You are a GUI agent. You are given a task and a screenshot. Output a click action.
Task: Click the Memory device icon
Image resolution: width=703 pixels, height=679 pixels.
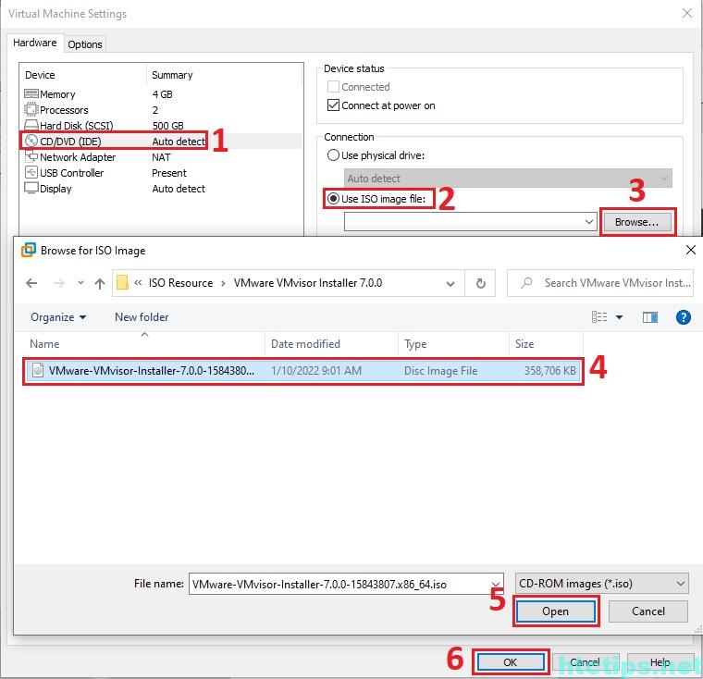click(31, 93)
